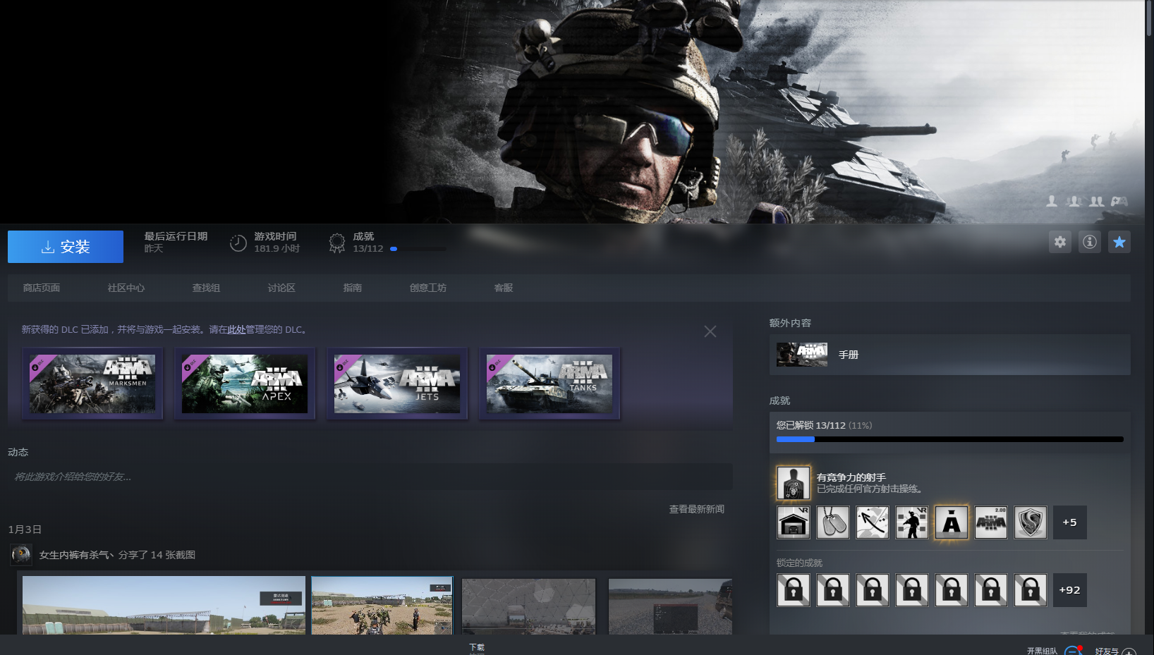This screenshot has height=655, width=1154.
Task: Click the Arma 3 manual thumbnail icon
Action: 802,355
